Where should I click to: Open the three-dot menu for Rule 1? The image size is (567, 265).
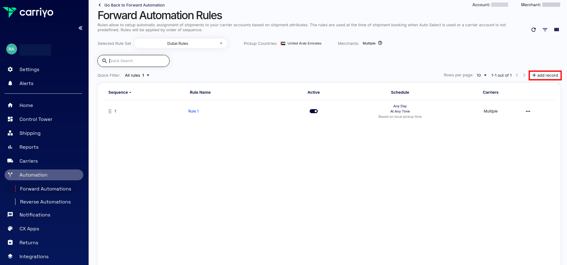tap(528, 111)
